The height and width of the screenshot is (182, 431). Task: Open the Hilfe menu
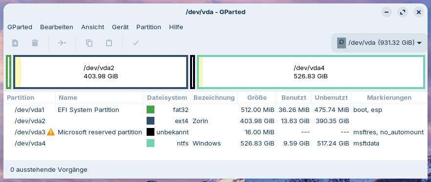tap(176, 27)
